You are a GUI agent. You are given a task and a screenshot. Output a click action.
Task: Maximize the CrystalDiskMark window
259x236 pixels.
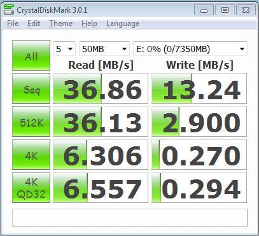[225, 10]
